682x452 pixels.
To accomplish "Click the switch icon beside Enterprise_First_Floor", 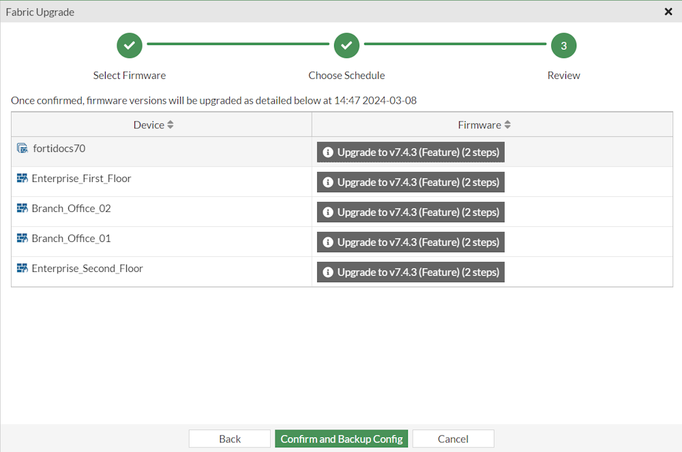I will pos(21,178).
